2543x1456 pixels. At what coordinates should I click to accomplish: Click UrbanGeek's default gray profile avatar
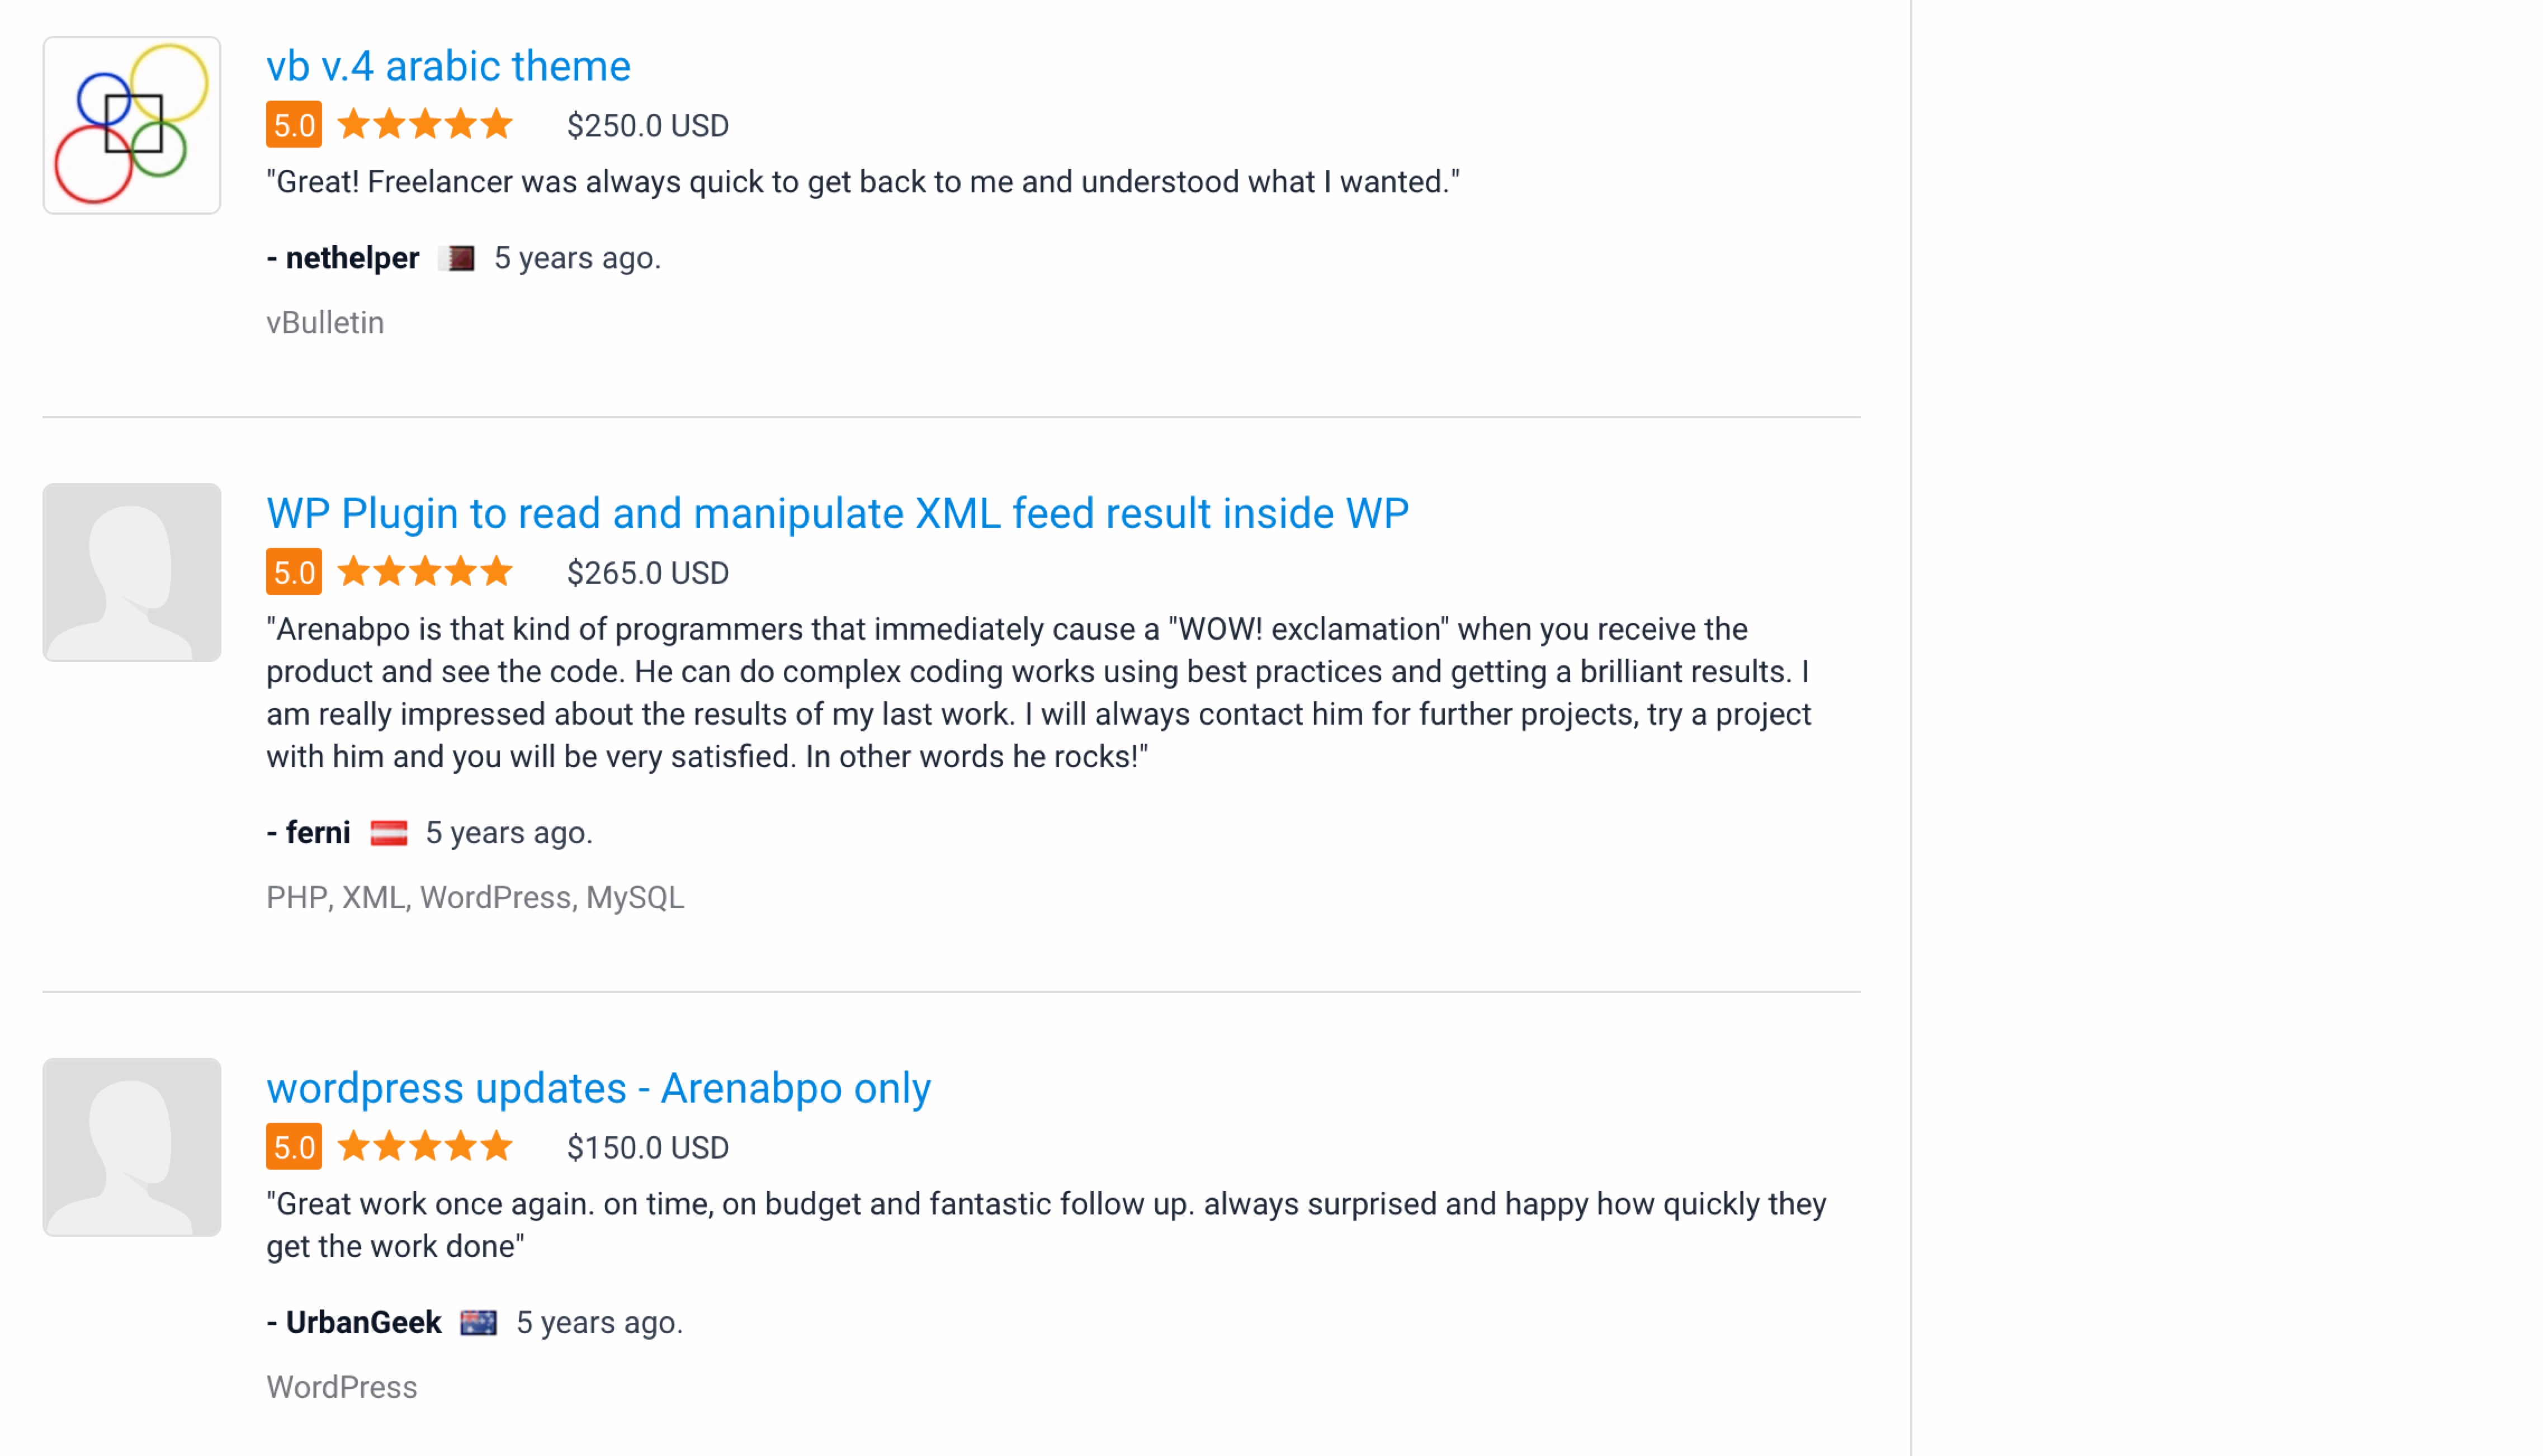pyautogui.click(x=132, y=1148)
